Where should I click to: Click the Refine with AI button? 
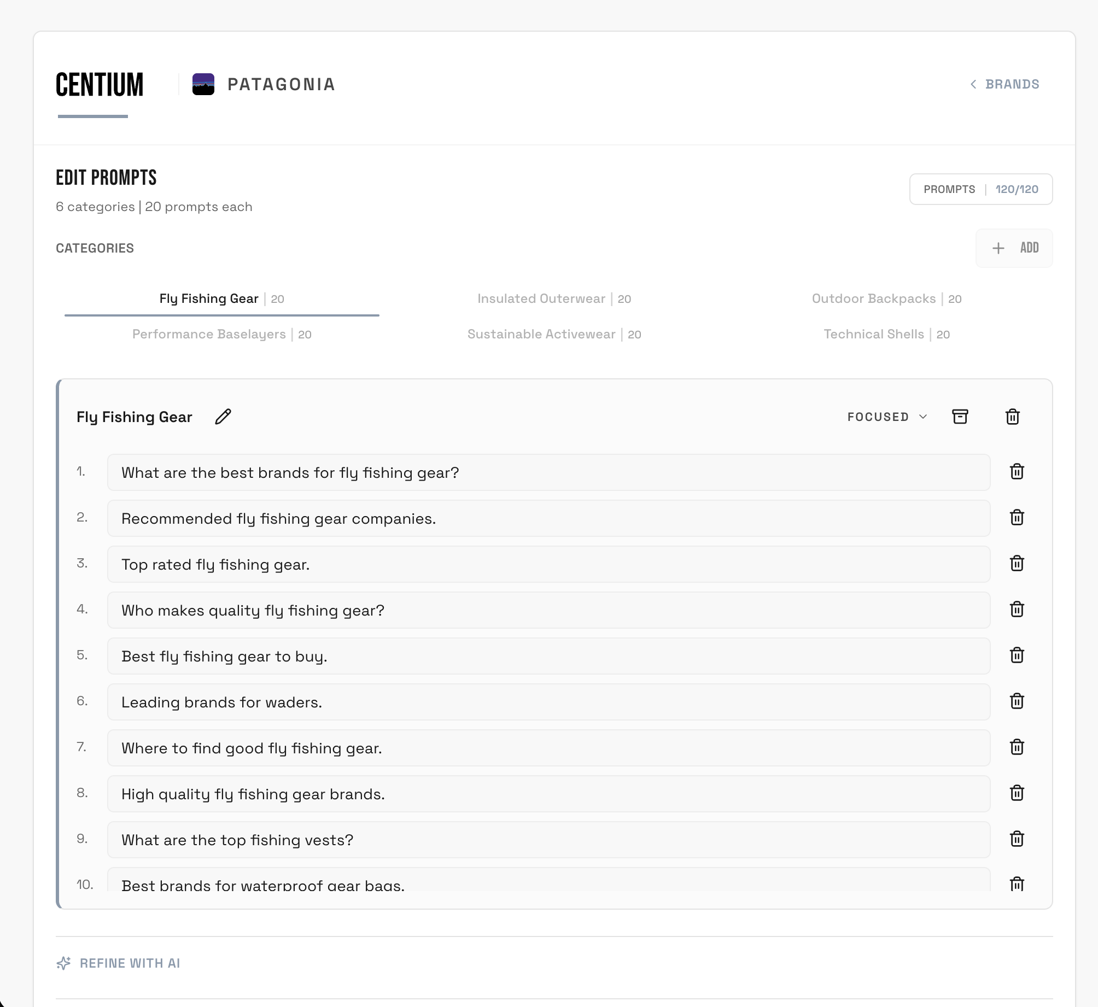coord(130,963)
